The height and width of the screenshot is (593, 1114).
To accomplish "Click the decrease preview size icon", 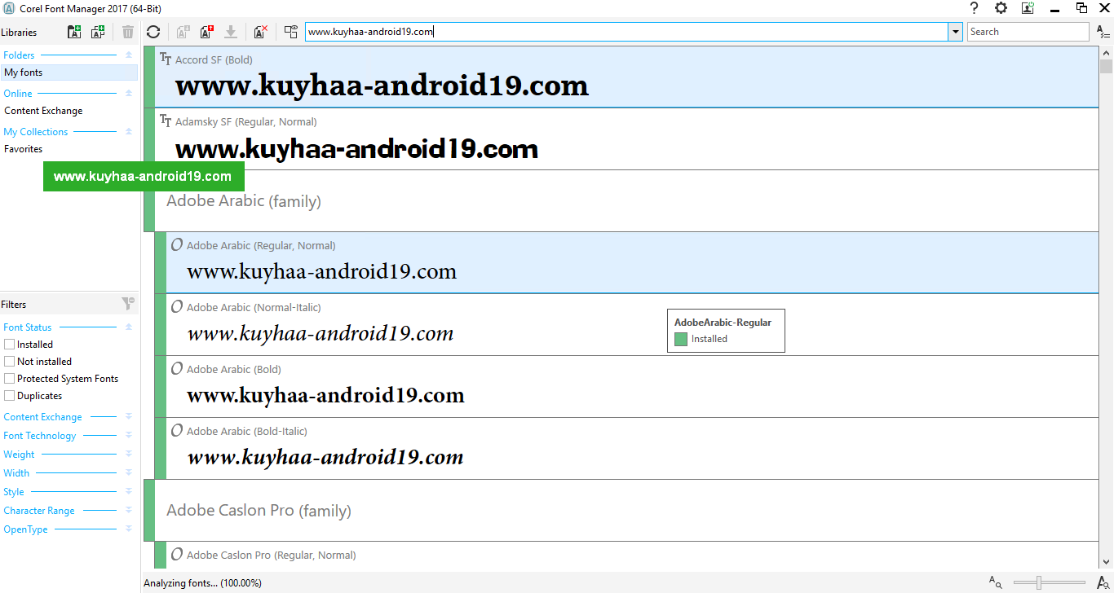I will (x=996, y=582).
